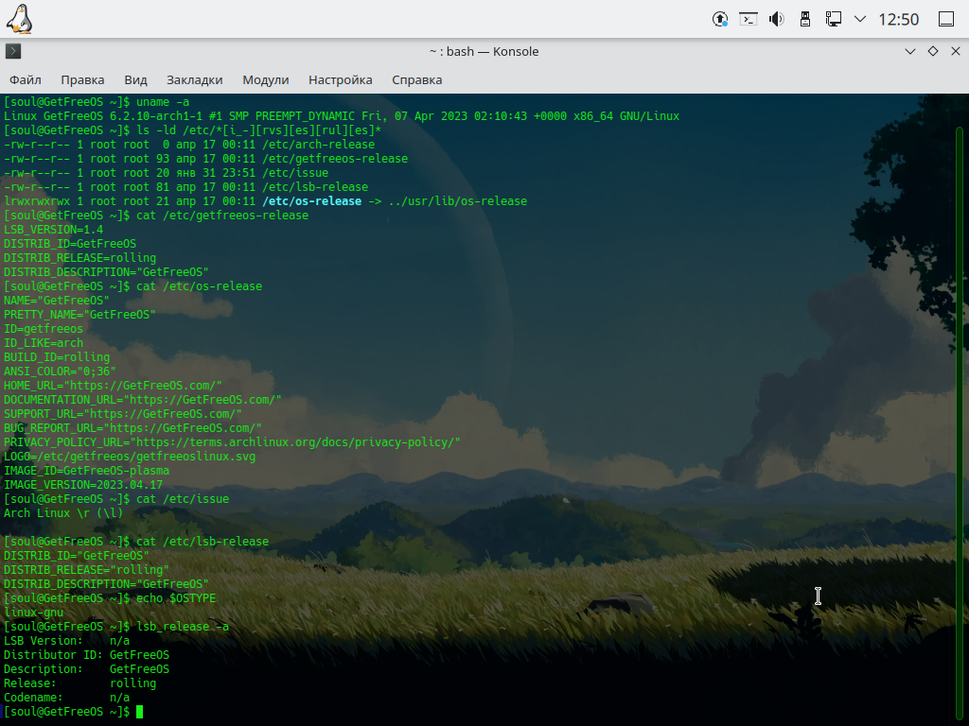The height and width of the screenshot is (726, 969).
Task: Click the "IMAGE_ID=GetFreeOS-plasma" line
Action: pyautogui.click(x=86, y=471)
